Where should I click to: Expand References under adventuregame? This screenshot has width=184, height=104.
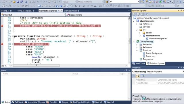(x=137, y=24)
